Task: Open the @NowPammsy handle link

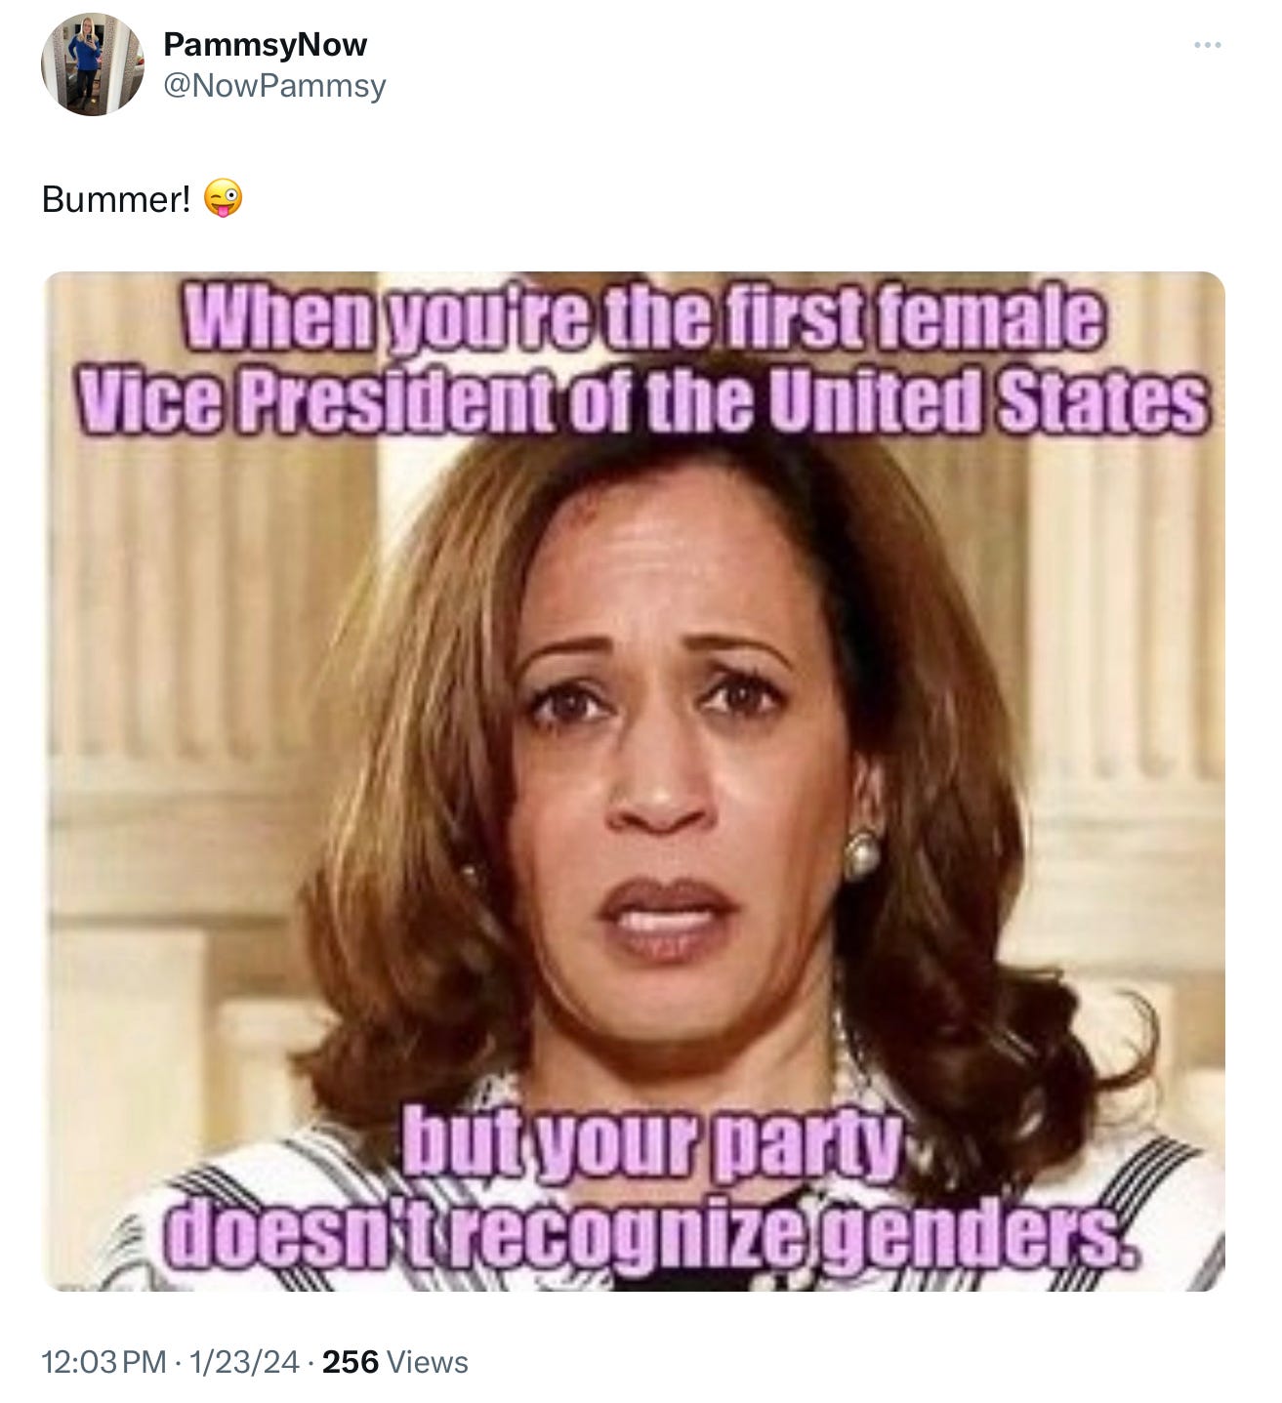Action: pyautogui.click(x=274, y=86)
